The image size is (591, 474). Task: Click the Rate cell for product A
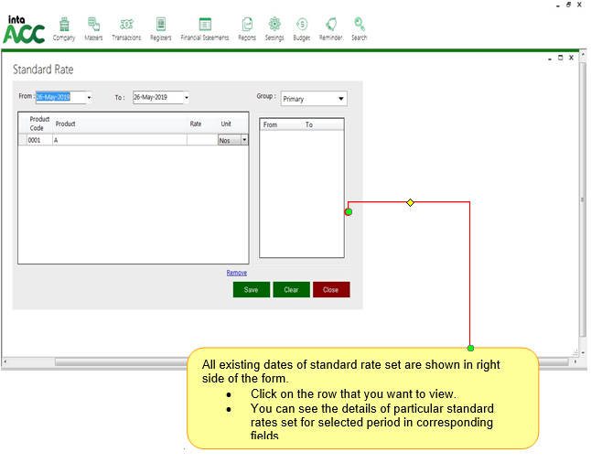coord(201,140)
